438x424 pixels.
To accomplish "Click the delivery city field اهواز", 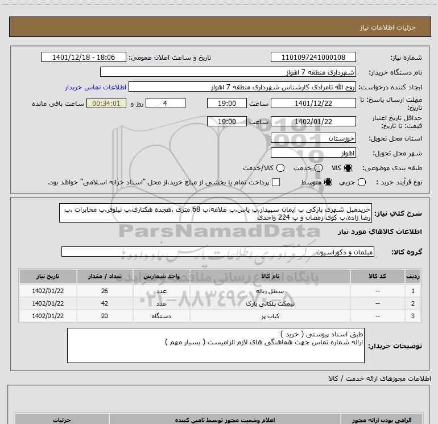I will [x=313, y=153].
